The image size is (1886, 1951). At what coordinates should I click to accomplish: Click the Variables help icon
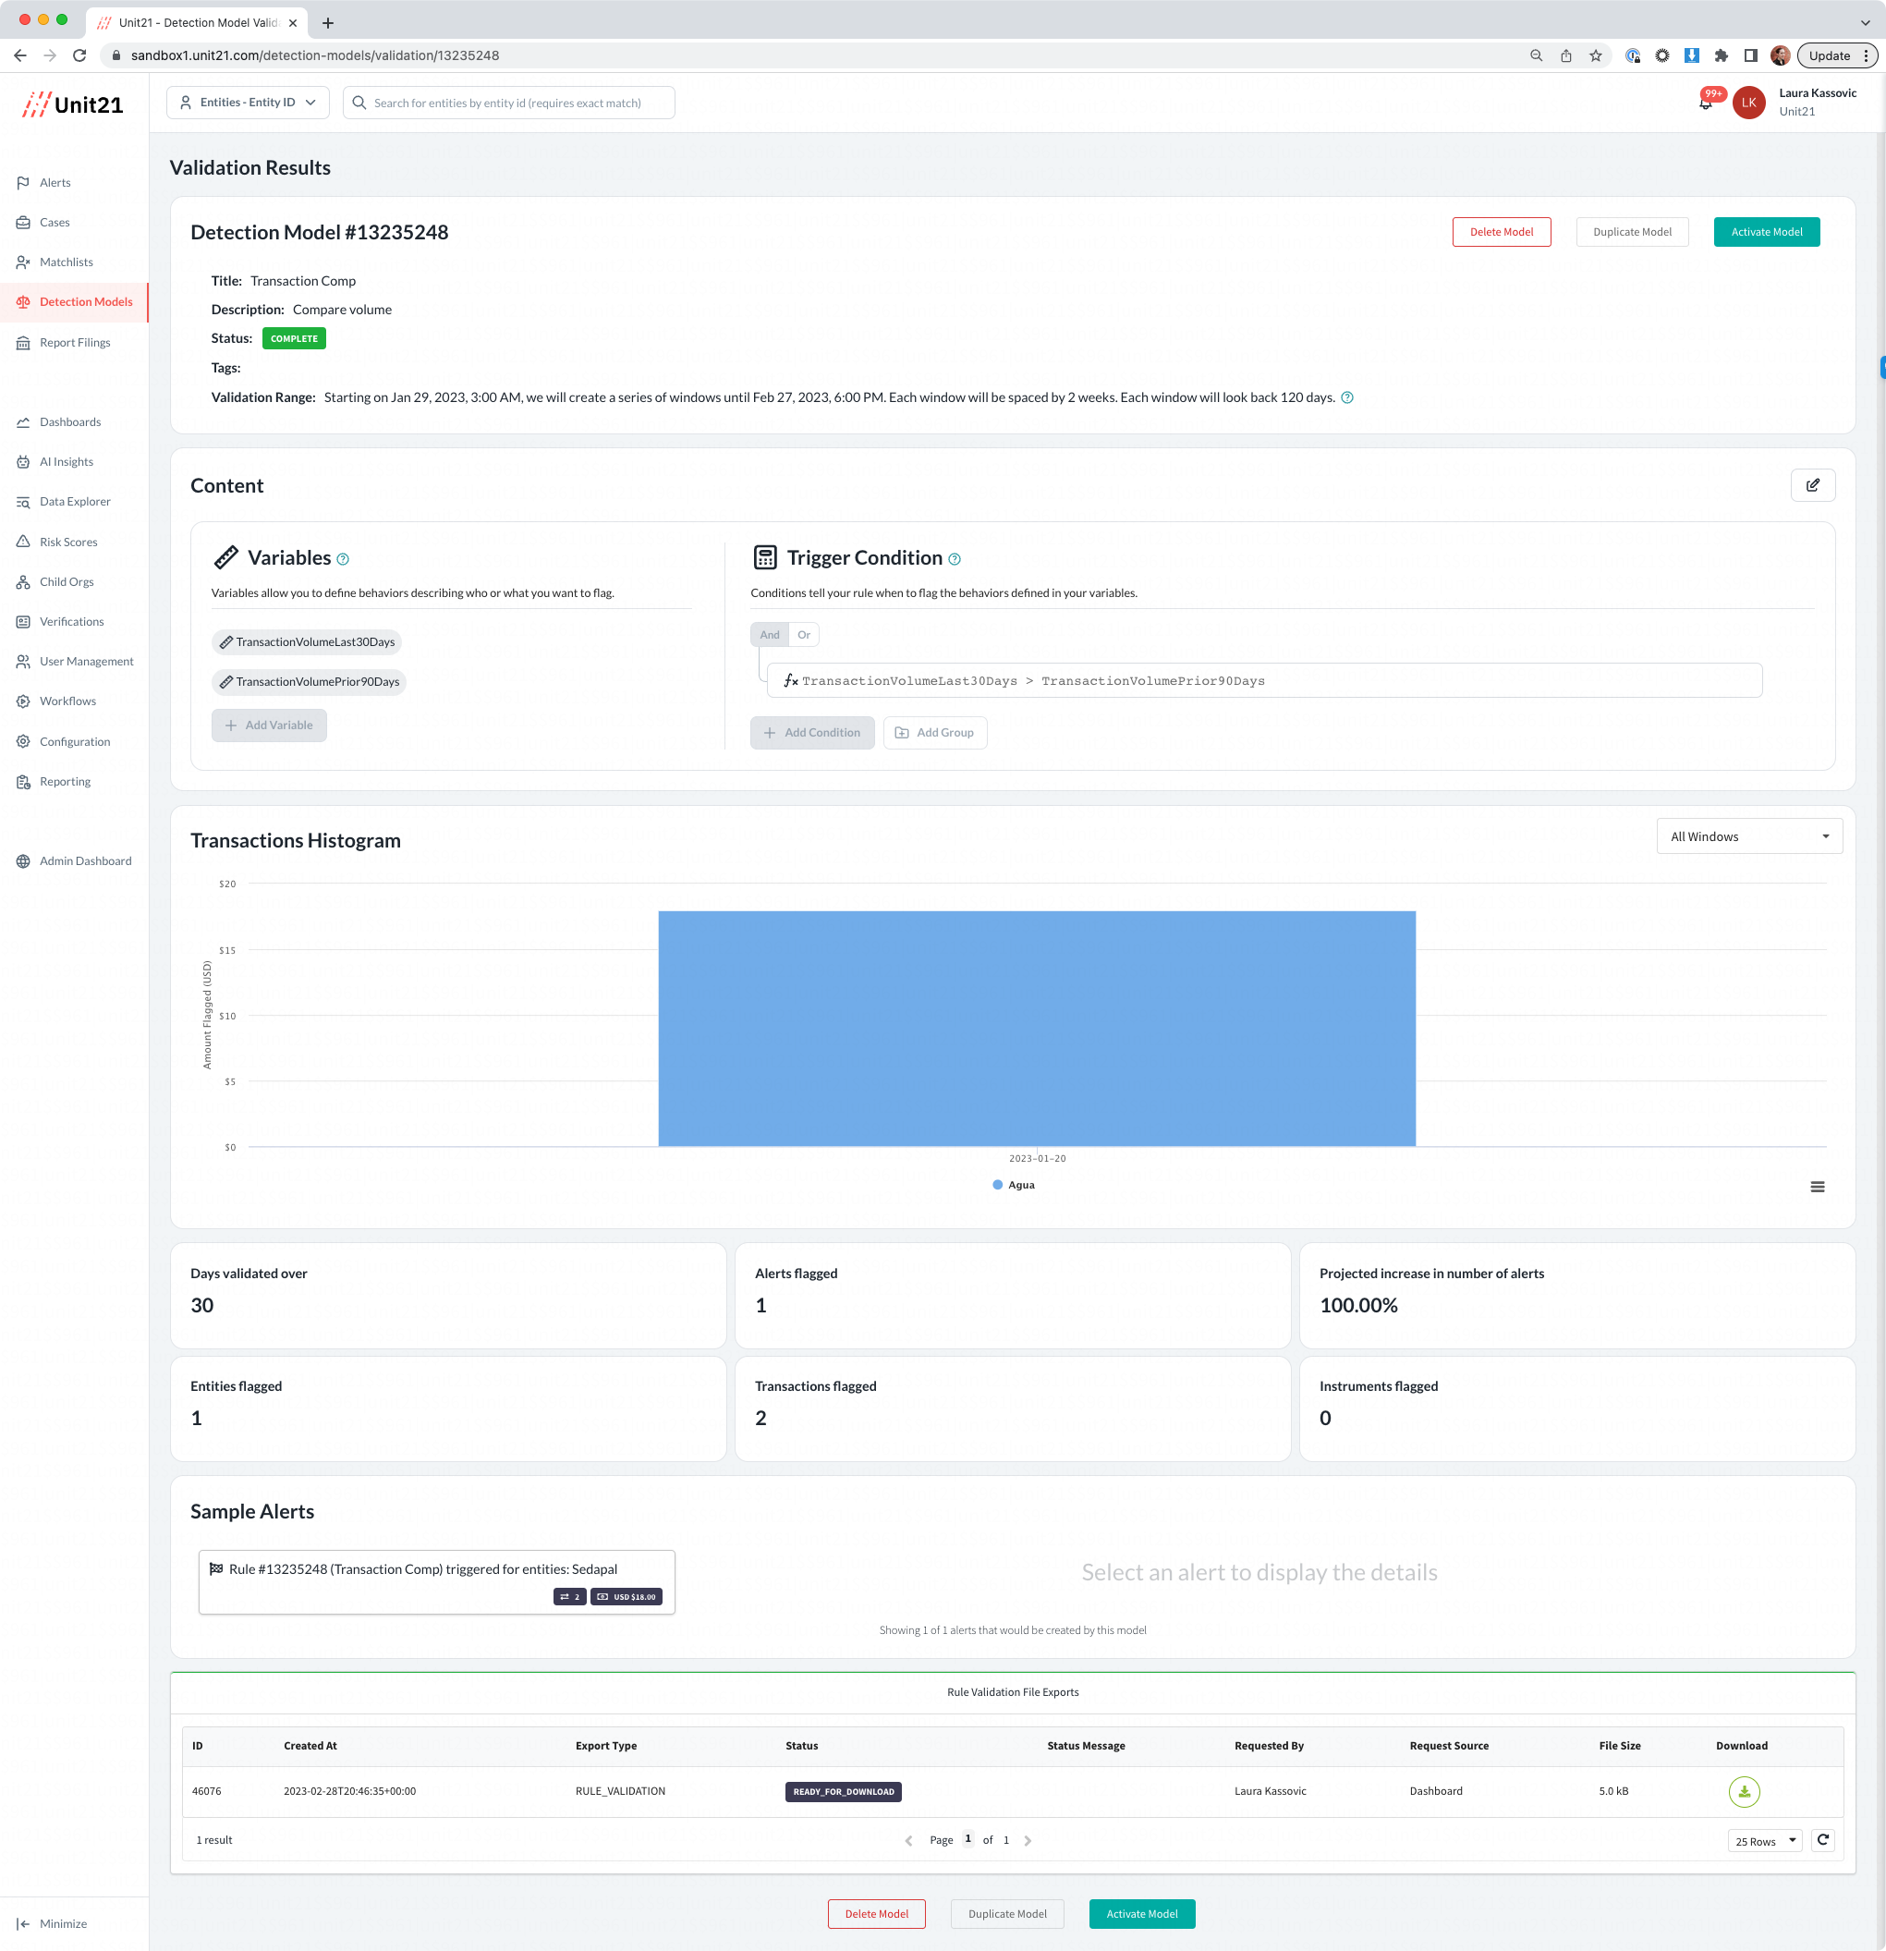pos(344,559)
